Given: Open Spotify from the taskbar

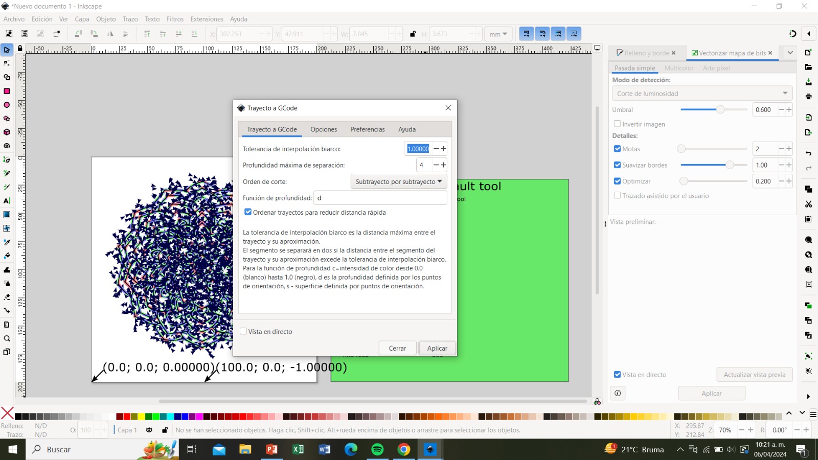Looking at the screenshot, I should pos(377,449).
